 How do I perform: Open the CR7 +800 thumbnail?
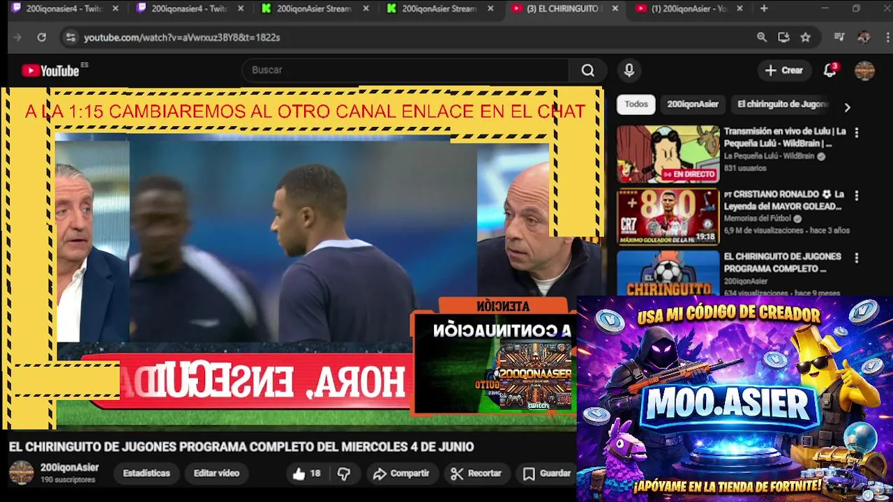(x=668, y=217)
